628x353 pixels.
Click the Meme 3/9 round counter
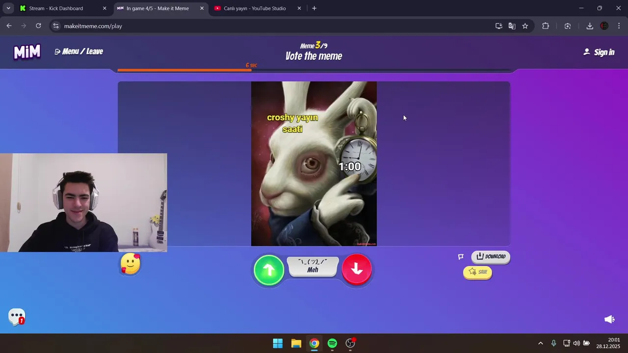(x=314, y=46)
